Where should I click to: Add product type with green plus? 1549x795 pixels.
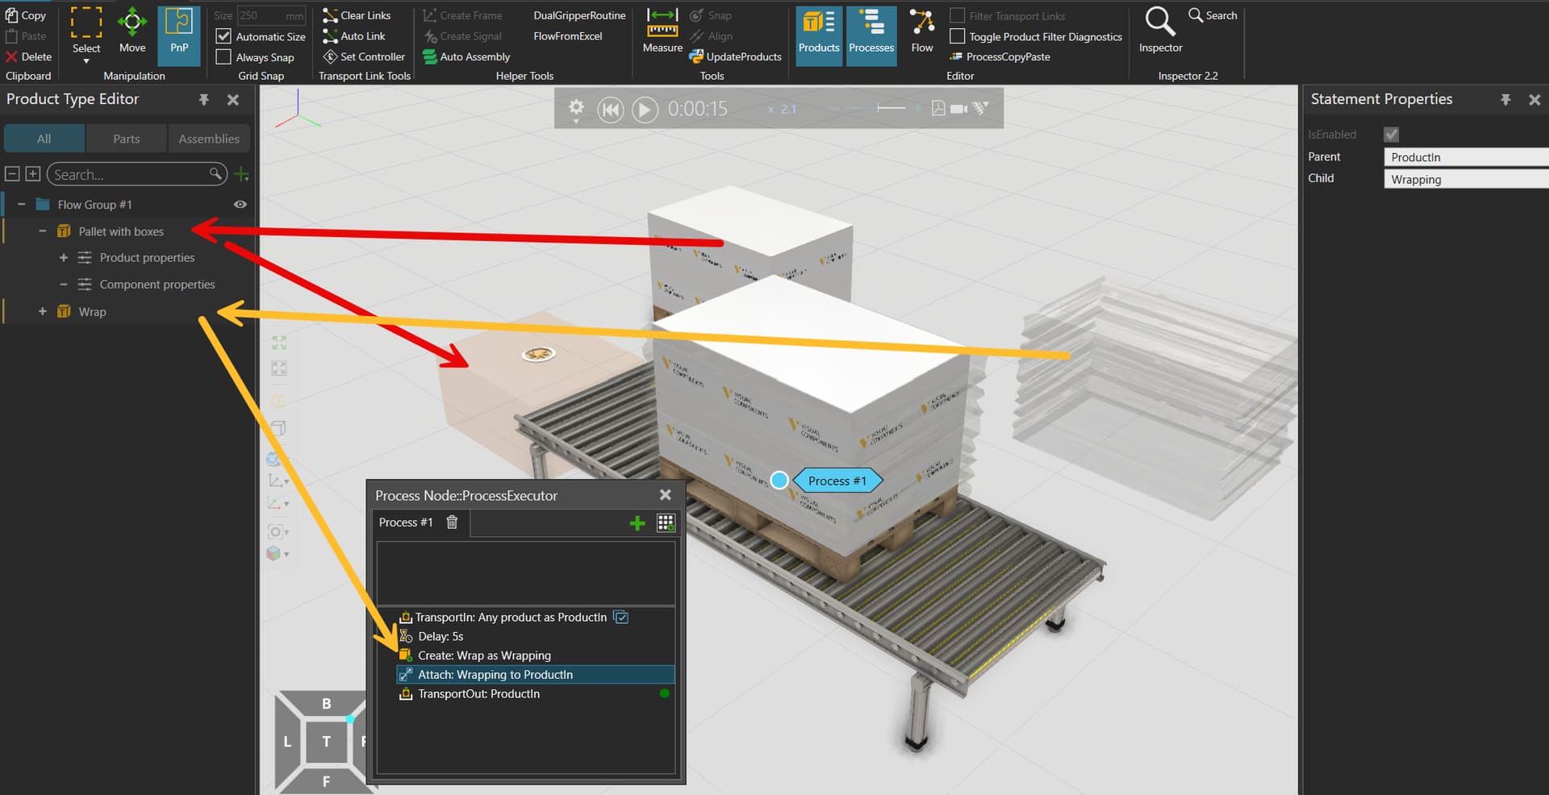[241, 174]
